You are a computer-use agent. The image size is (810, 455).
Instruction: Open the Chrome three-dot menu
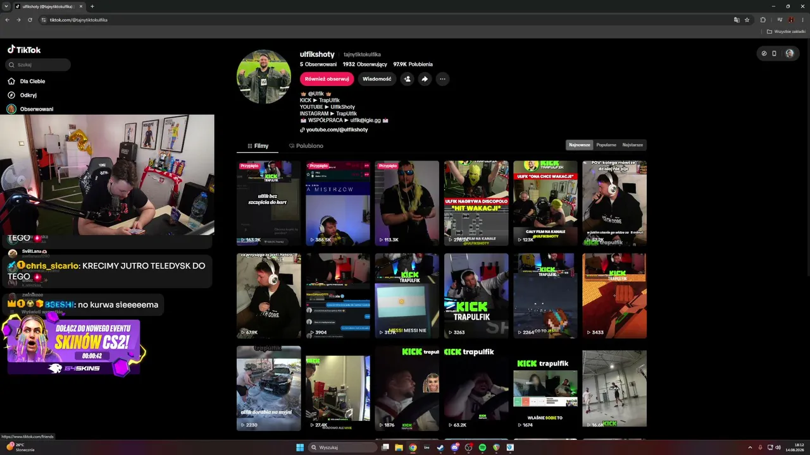click(802, 20)
